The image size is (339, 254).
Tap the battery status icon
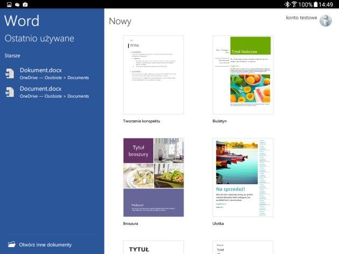[x=316, y=4]
